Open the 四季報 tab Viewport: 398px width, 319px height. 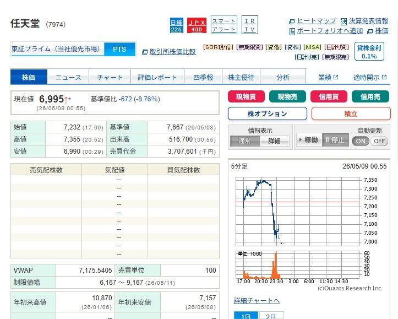(203, 77)
